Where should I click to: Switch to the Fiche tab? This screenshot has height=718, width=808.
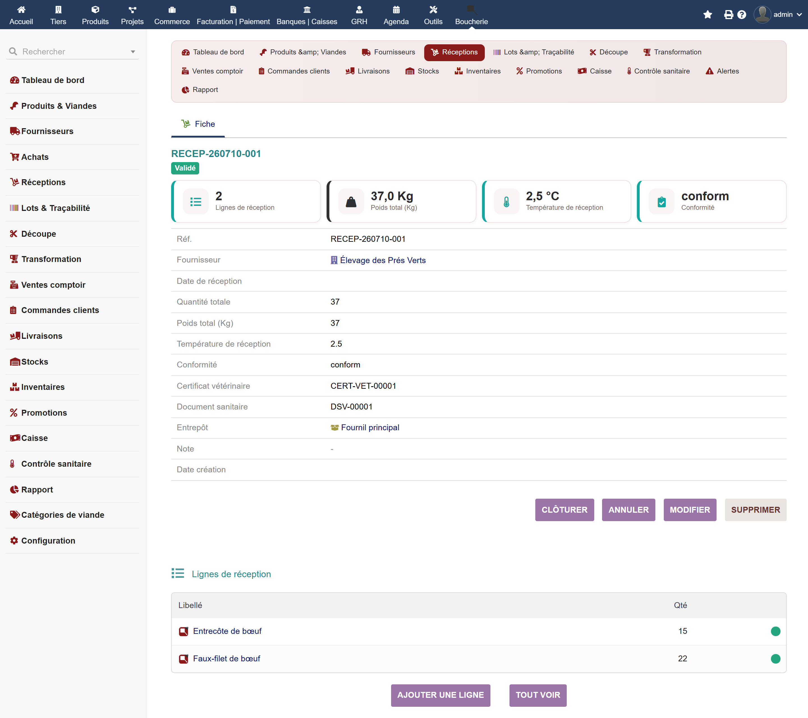click(x=198, y=124)
